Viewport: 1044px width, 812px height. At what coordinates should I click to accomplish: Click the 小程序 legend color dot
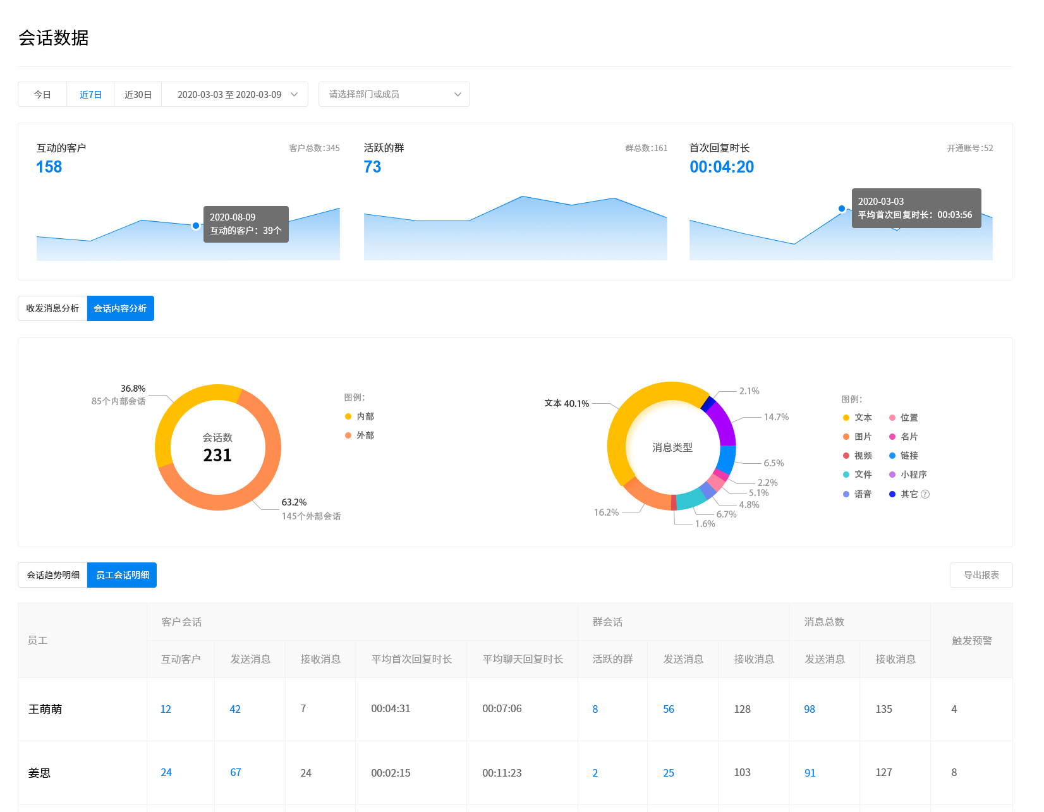[892, 475]
